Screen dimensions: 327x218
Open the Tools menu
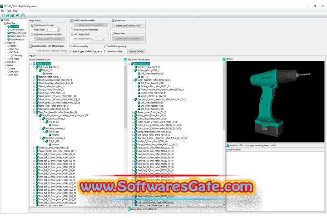point(9,11)
